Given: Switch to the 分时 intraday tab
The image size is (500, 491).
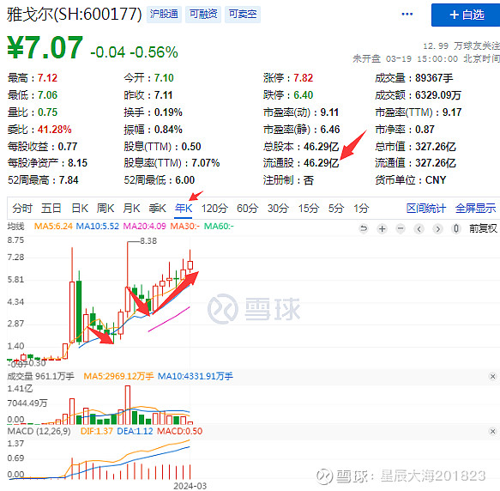Looking at the screenshot, I should tap(22, 209).
